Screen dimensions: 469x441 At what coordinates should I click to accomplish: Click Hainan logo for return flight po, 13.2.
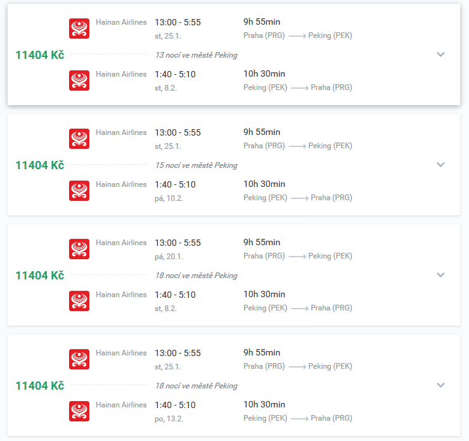click(x=79, y=411)
